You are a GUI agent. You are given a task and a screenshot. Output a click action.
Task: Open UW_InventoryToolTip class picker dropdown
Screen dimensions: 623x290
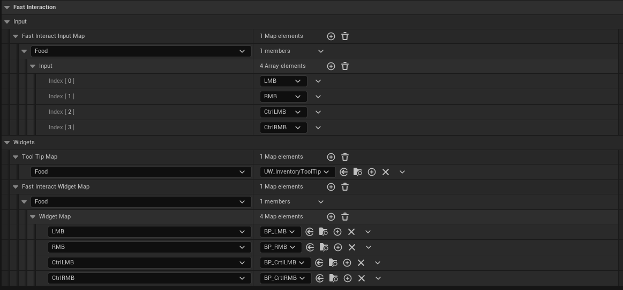(297, 172)
